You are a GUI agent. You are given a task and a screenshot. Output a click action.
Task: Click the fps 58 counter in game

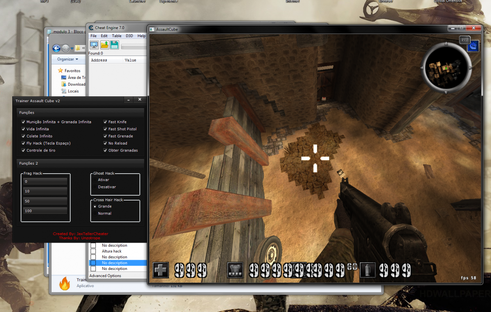(x=468, y=278)
